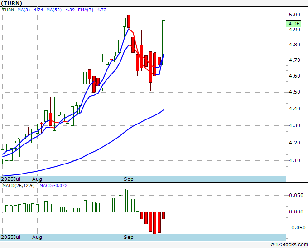Screen dimensions: 308x248
Task: Click the end of the MA(50) line
Action: tap(163, 110)
